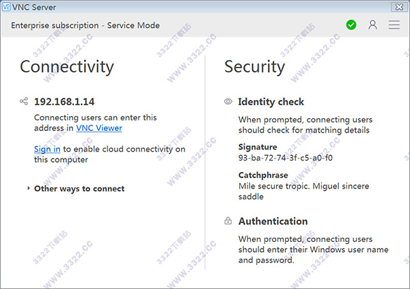Expand the Other ways to connect triangle

(28, 189)
